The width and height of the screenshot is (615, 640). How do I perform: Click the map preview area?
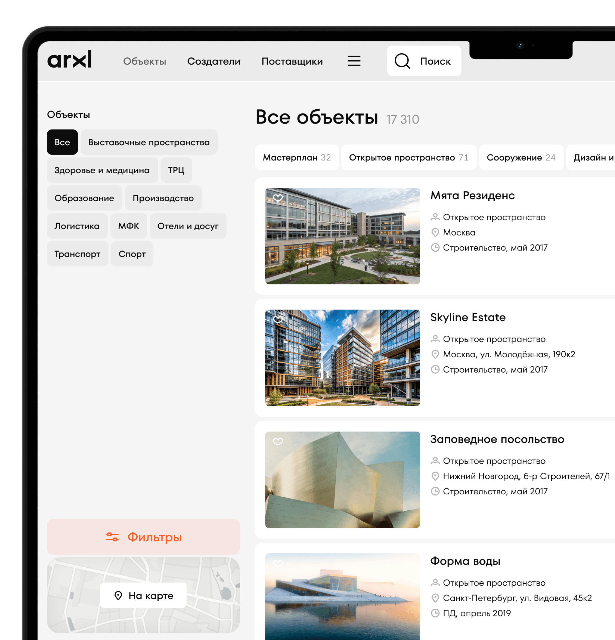tap(143, 595)
